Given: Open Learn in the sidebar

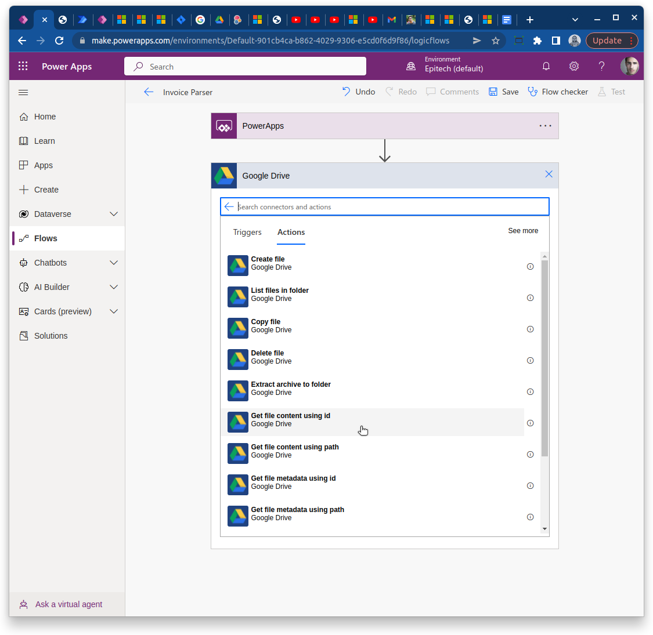Looking at the screenshot, I should (67, 141).
